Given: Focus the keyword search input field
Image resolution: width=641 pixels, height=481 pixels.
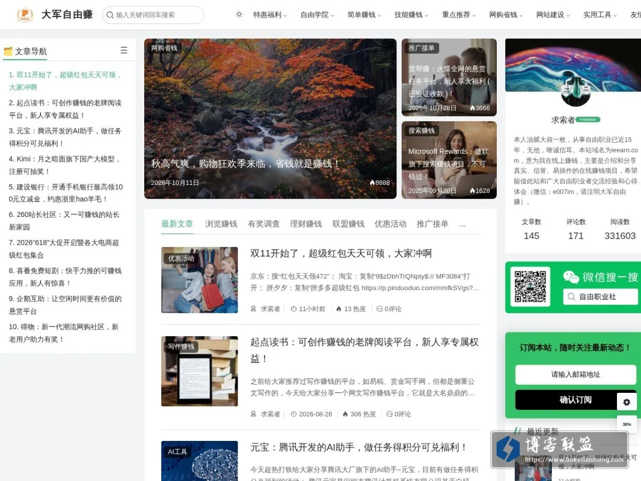Looking at the screenshot, I should (153, 15).
